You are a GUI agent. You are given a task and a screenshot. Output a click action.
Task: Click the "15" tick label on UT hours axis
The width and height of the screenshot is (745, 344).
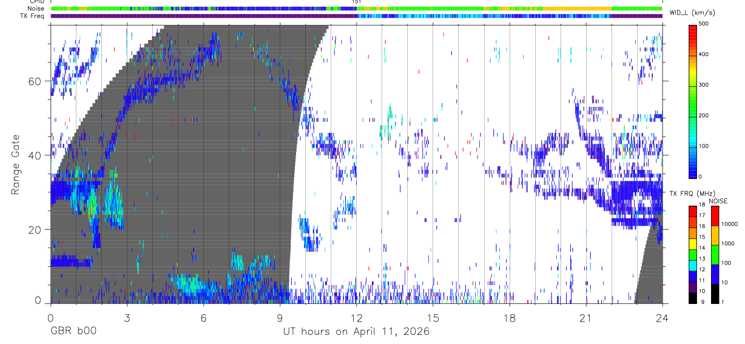(433, 318)
